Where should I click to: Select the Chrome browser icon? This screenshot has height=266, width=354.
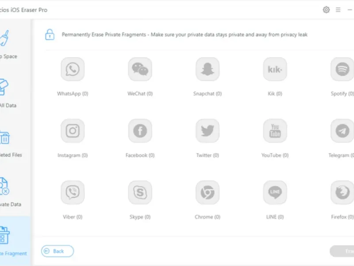click(x=208, y=192)
